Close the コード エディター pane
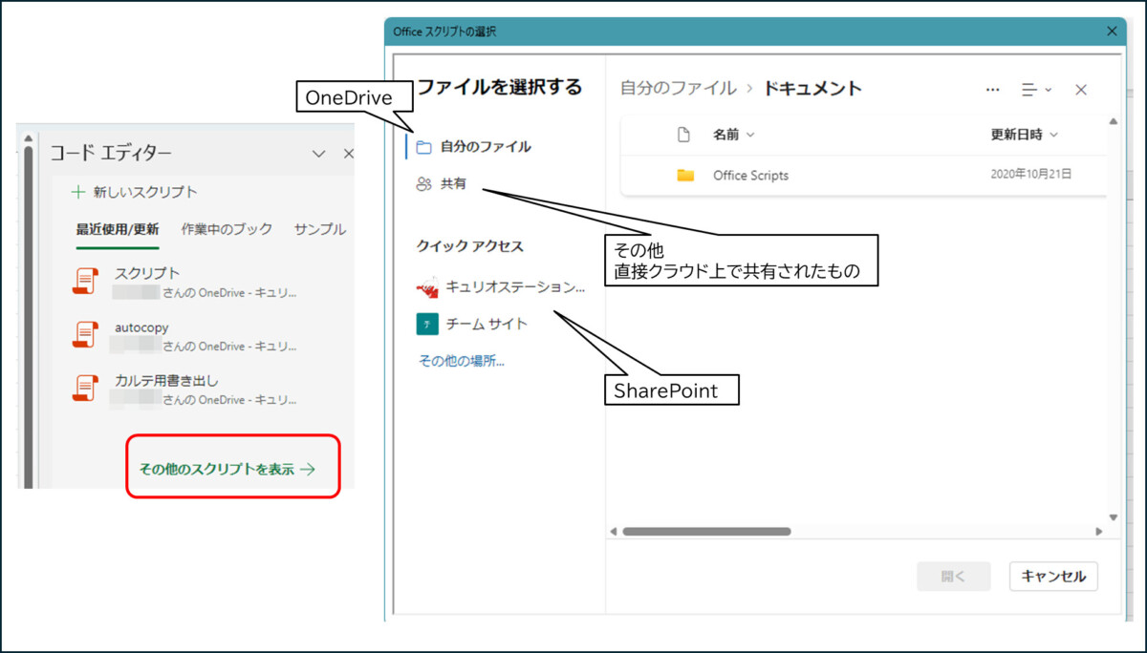This screenshot has width=1147, height=653. coord(348,154)
